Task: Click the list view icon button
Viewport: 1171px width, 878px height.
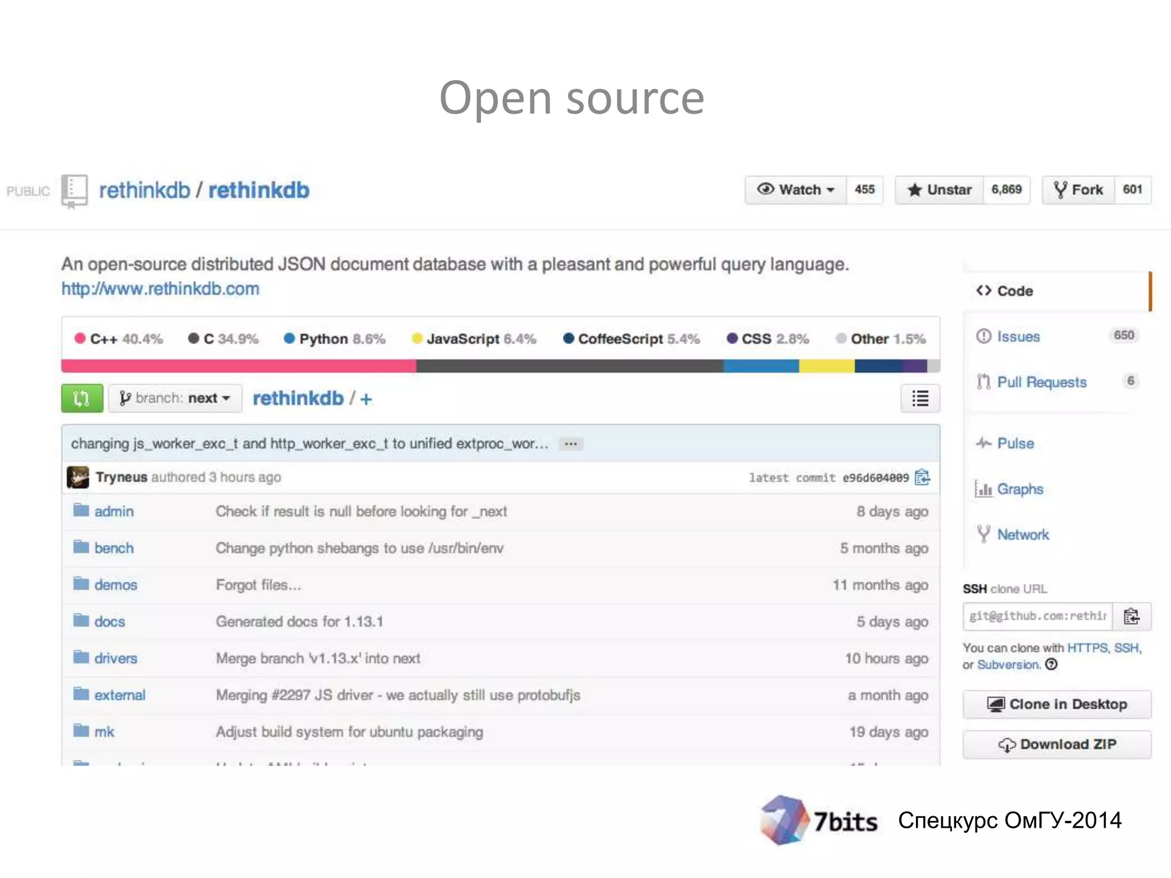Action: (920, 398)
